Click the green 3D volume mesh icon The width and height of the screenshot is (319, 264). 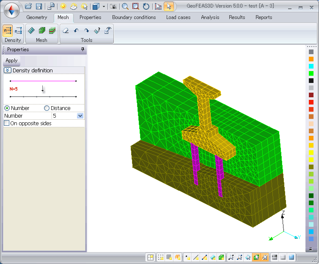click(42, 31)
